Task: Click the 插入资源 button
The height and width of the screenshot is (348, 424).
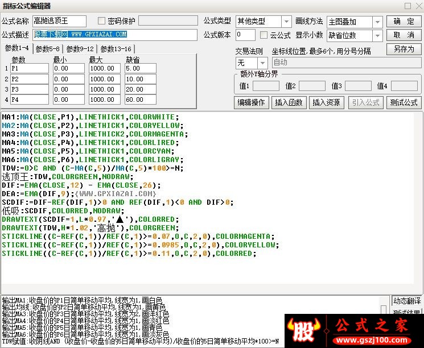Action: [x=326, y=102]
